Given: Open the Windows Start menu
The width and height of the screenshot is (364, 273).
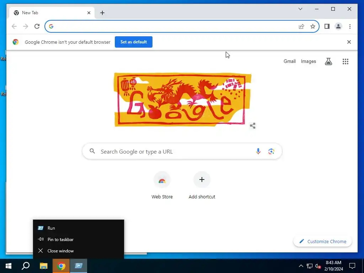Looking at the screenshot, I should click(x=9, y=266).
